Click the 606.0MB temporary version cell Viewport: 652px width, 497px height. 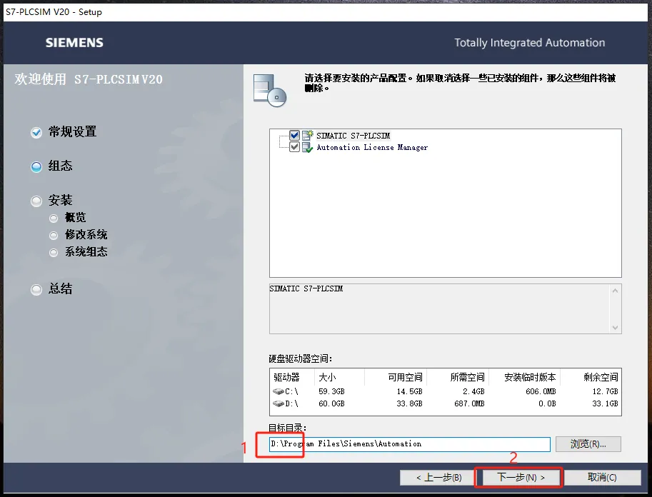[541, 391]
